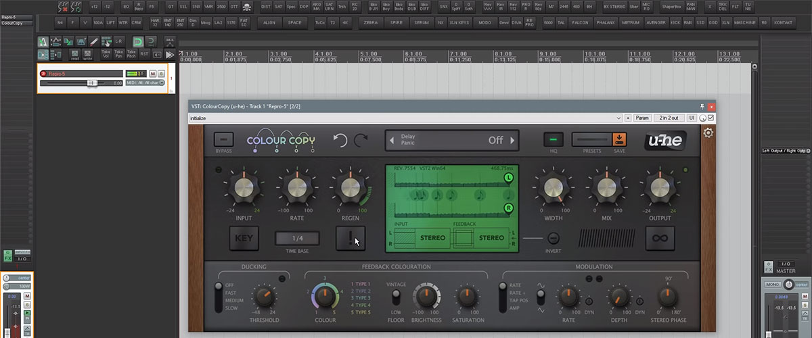Click the KONTAKT toolbar button
Viewport: 812px width, 338px height.
(x=783, y=22)
